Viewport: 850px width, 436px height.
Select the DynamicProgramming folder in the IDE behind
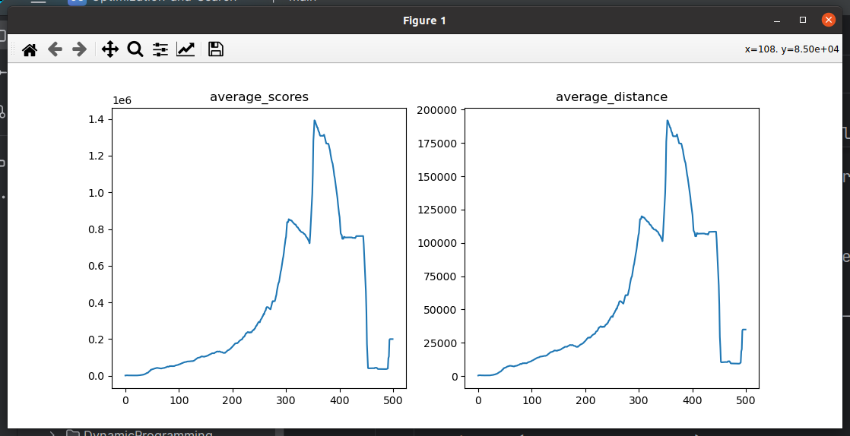(139, 433)
